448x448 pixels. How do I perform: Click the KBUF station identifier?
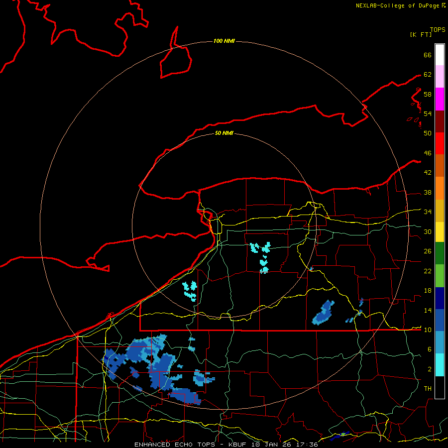click(x=238, y=445)
